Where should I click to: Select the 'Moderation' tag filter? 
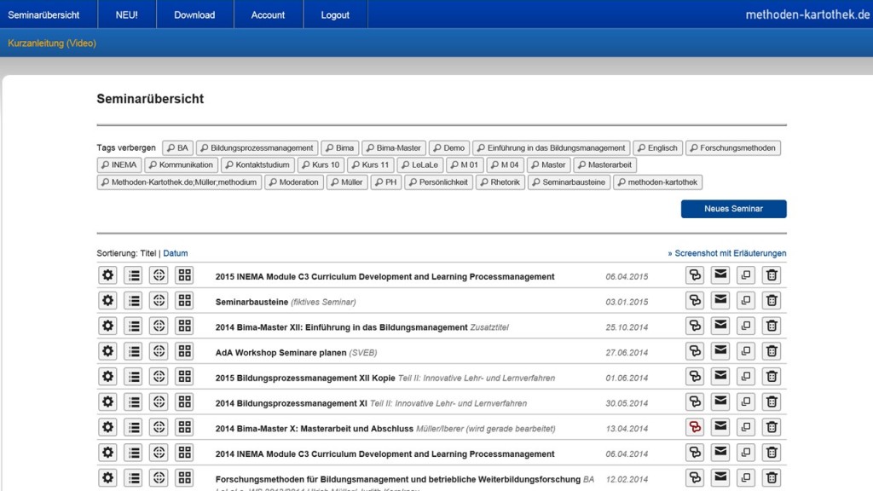293,182
